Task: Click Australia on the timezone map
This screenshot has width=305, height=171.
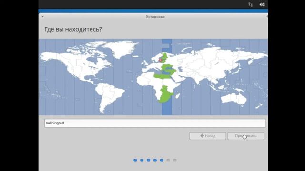Action: point(234,98)
